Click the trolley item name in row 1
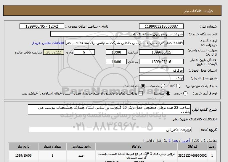 point(136,155)
